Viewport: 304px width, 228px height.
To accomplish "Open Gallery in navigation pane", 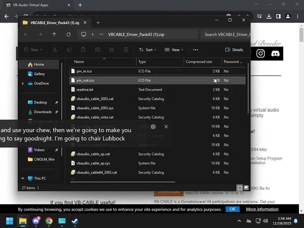I will 39,74.
